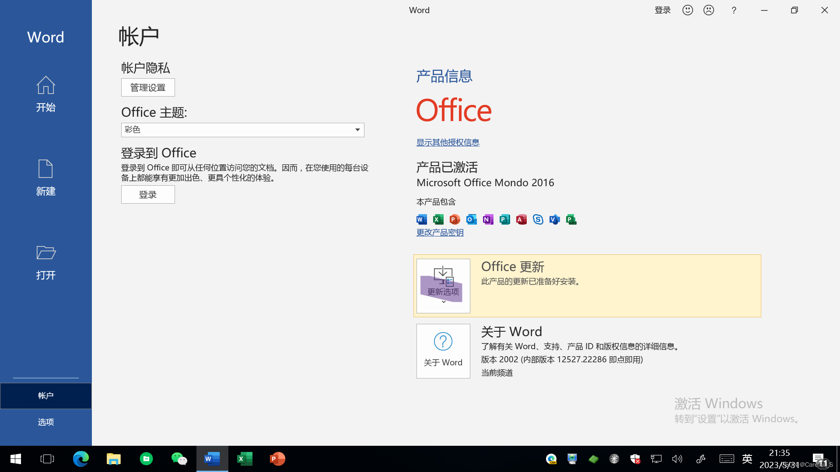Select the Account (帐户) tab
This screenshot has height=472, width=840.
tap(45, 396)
